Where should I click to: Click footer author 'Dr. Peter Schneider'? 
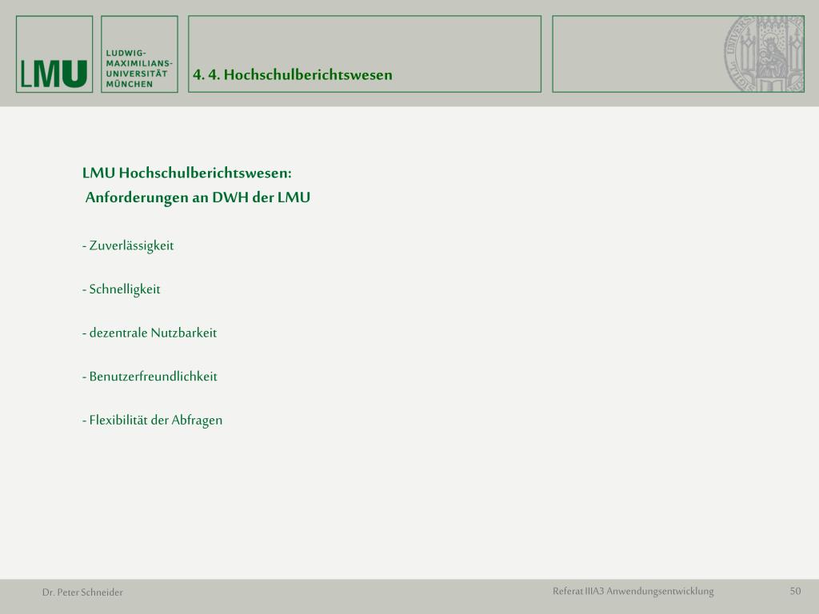pyautogui.click(x=82, y=592)
